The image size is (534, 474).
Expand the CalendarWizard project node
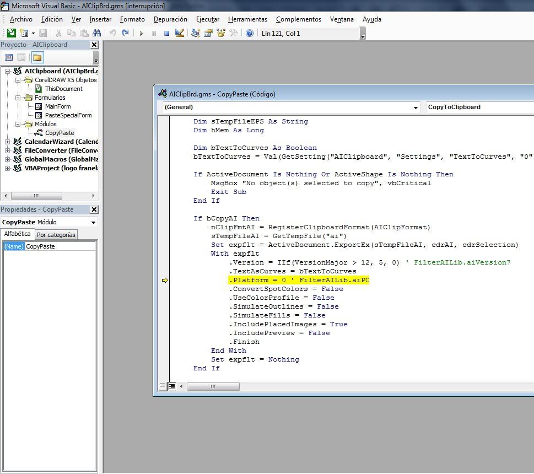click(x=7, y=142)
